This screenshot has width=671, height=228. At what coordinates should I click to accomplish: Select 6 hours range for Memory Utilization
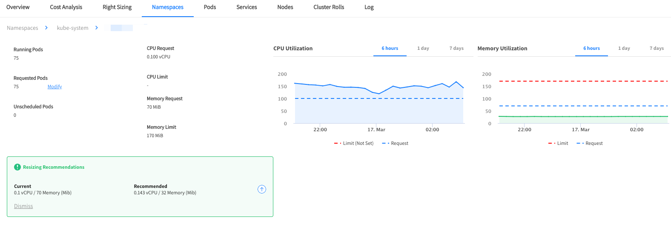(591, 48)
